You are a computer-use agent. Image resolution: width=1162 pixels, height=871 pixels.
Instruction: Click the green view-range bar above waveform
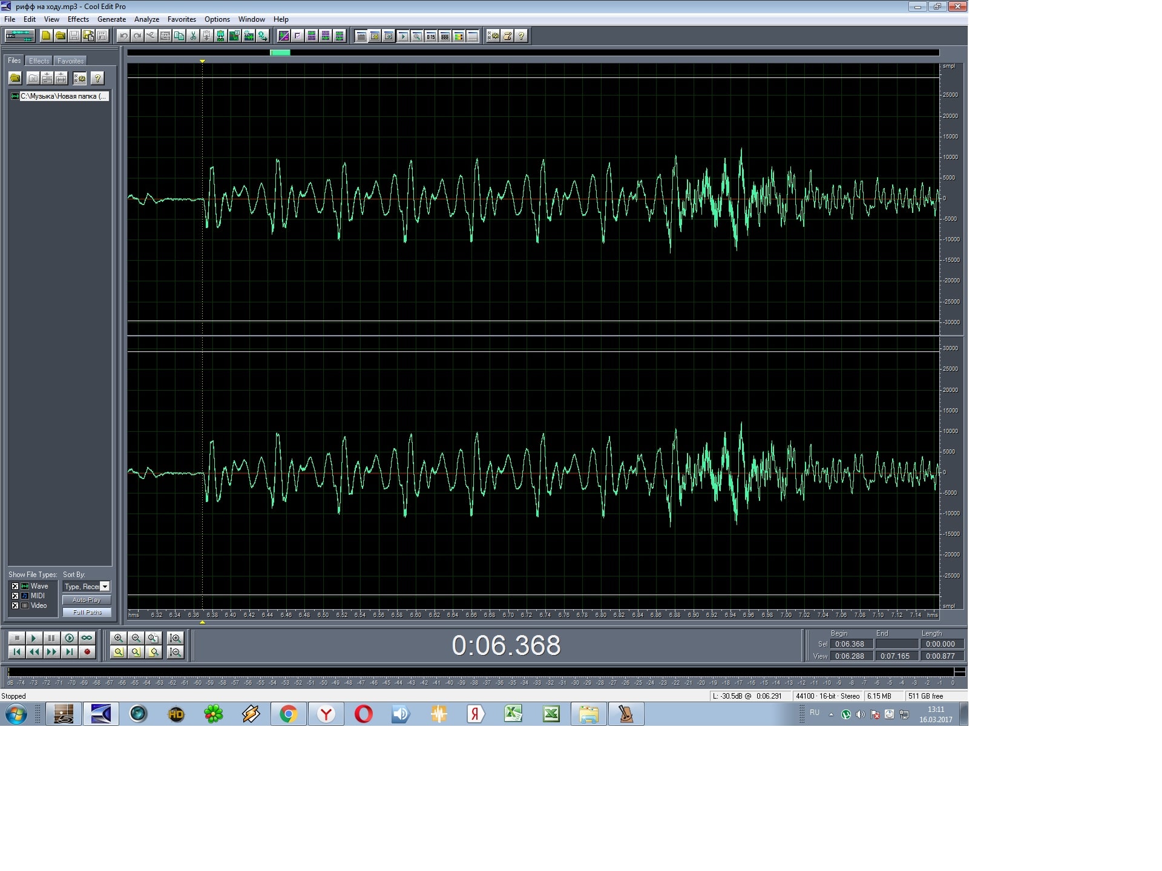tap(280, 53)
